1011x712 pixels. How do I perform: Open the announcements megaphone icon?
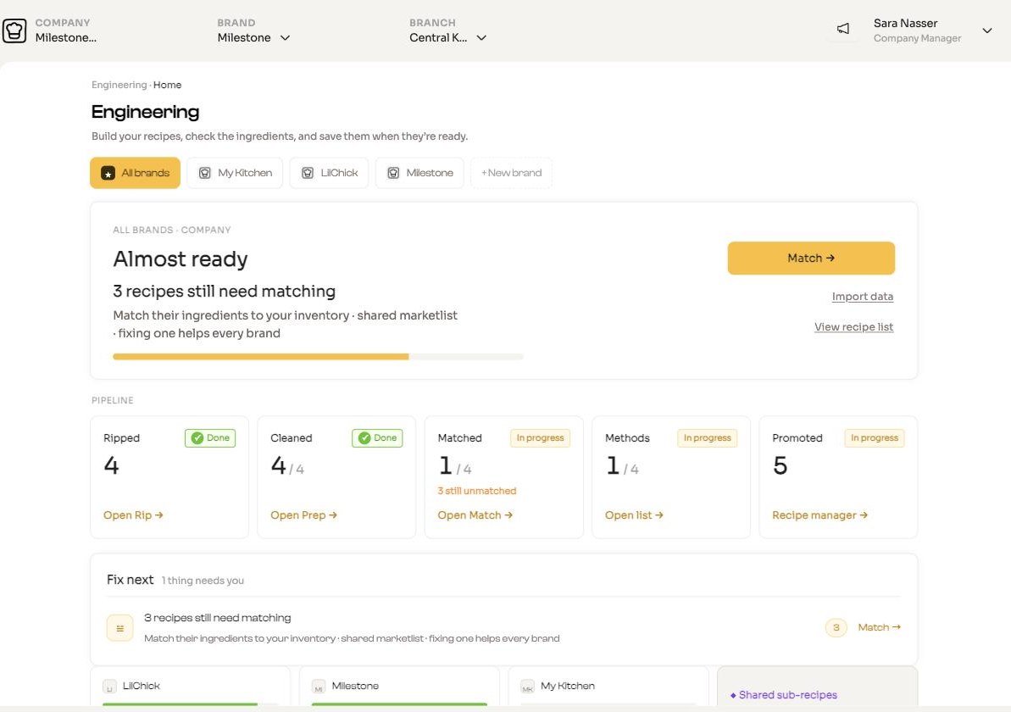pyautogui.click(x=842, y=29)
